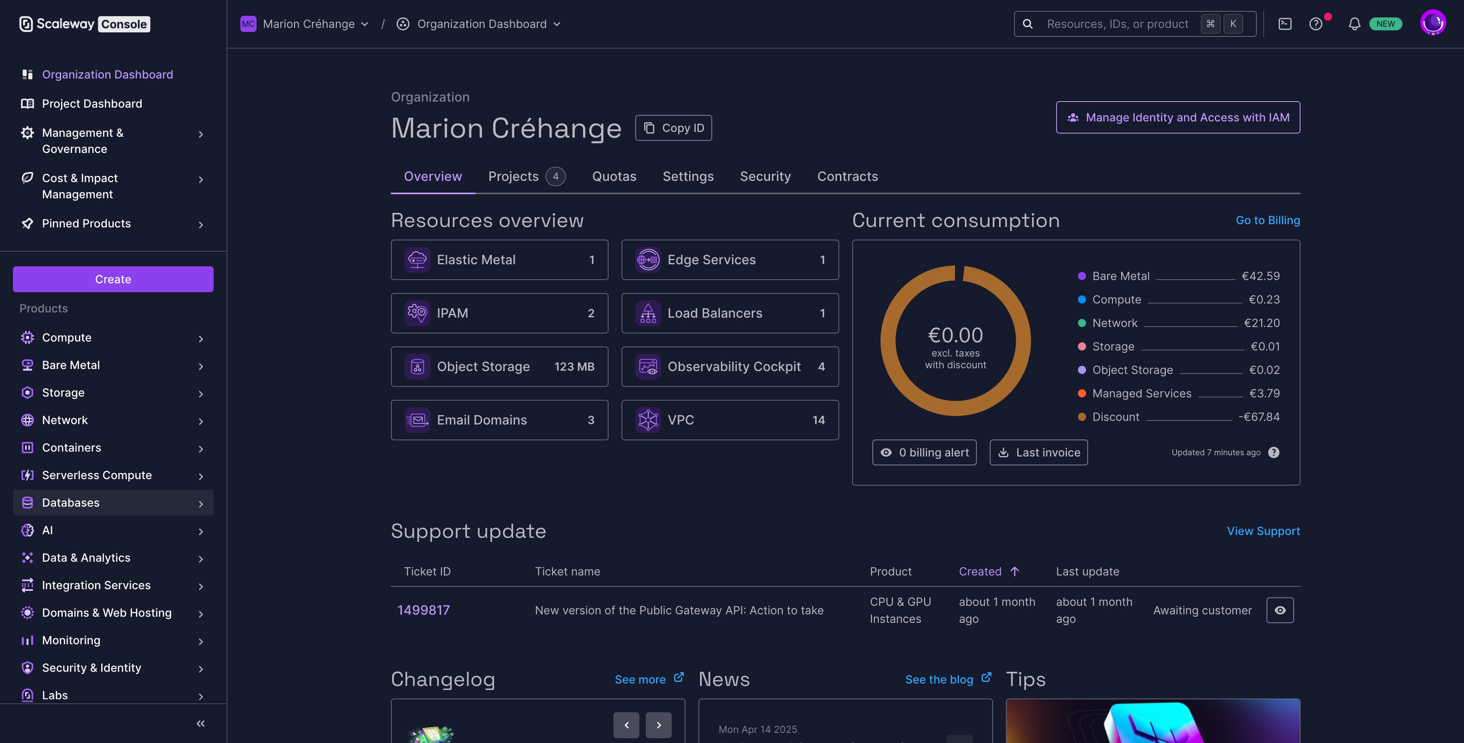View ticket 1499817 with the eye button
This screenshot has height=743, width=1464.
pos(1280,610)
